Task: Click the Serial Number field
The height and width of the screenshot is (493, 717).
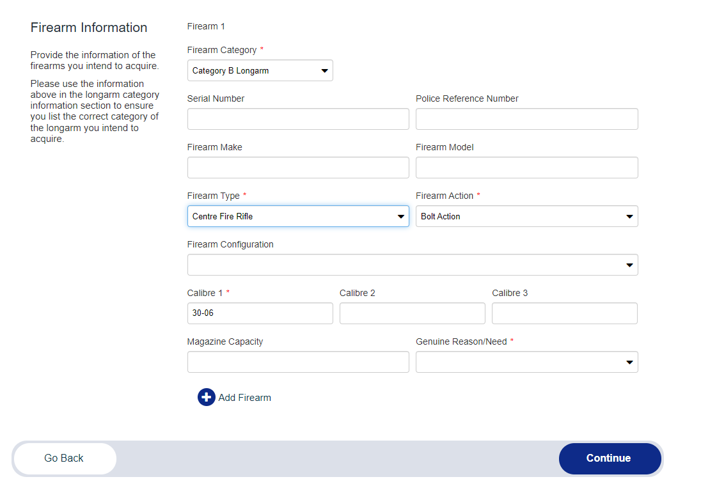Action: [x=297, y=120]
